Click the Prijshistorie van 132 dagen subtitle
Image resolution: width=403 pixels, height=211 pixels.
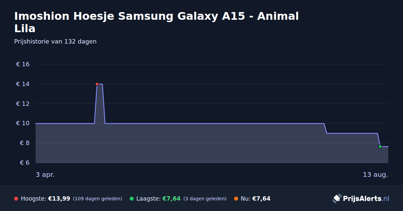click(x=55, y=42)
